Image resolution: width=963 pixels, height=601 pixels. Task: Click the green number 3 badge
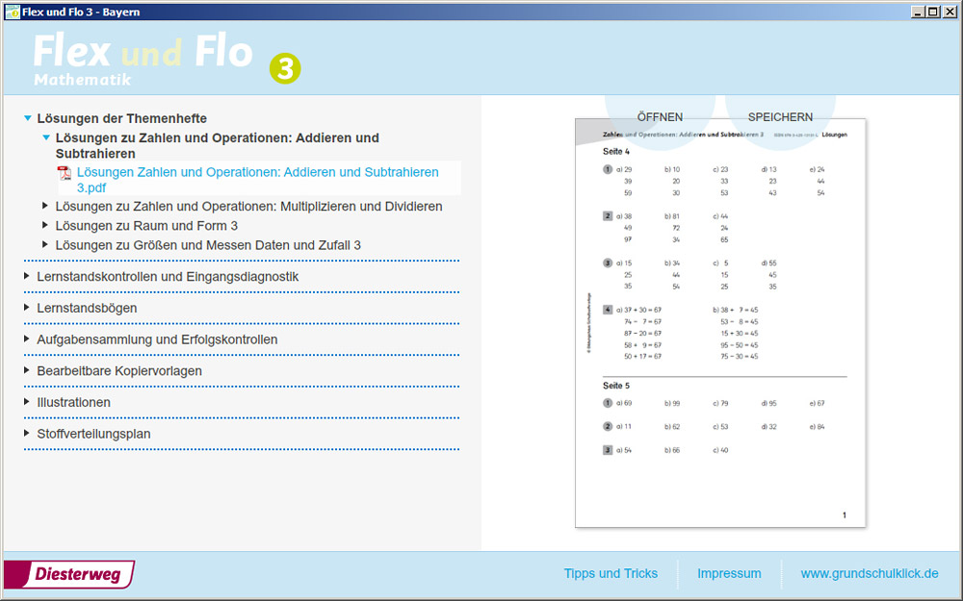(285, 68)
